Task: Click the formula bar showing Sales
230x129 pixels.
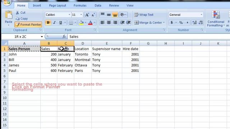Action: coord(148,37)
